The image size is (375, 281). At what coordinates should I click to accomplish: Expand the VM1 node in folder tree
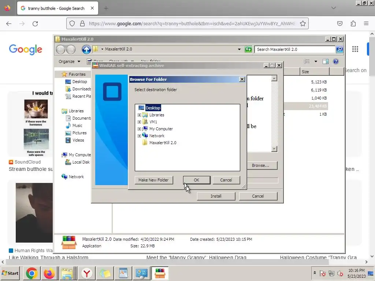139,122
